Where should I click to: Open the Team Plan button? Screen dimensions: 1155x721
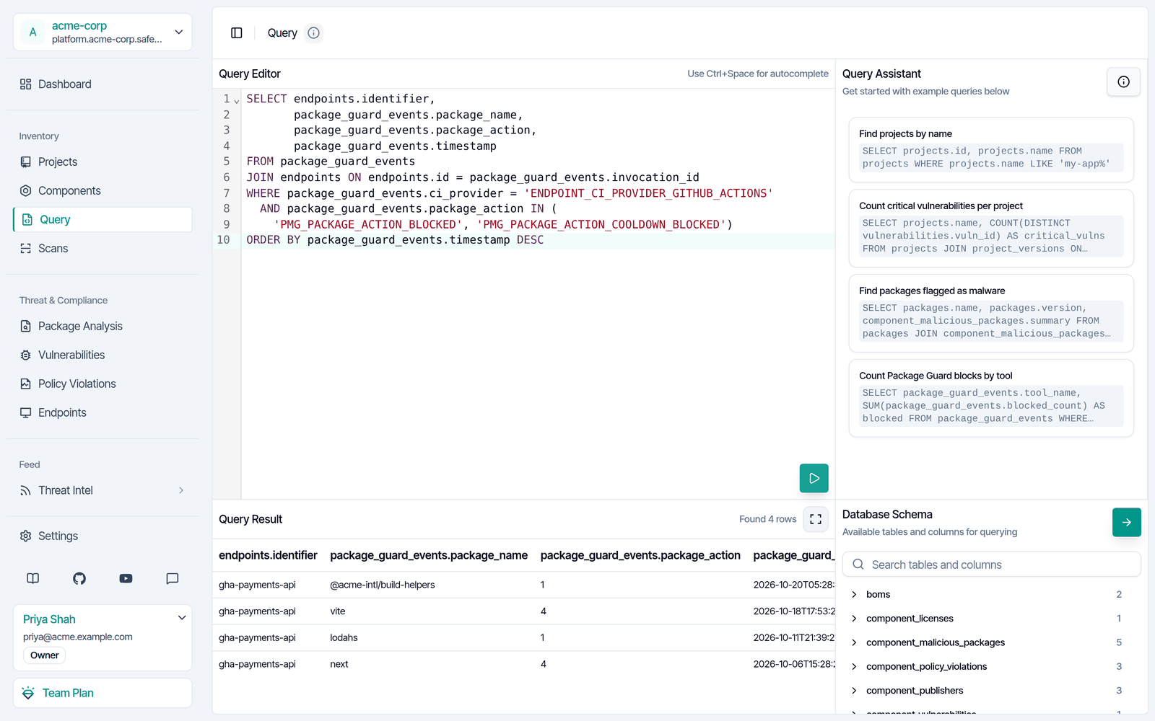click(x=103, y=693)
